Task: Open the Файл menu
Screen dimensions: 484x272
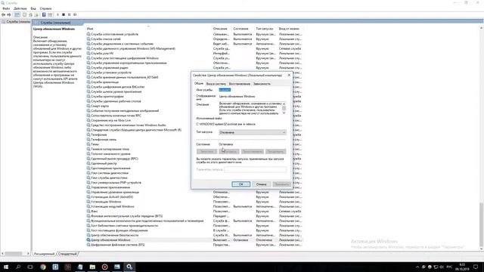Action: (6, 8)
